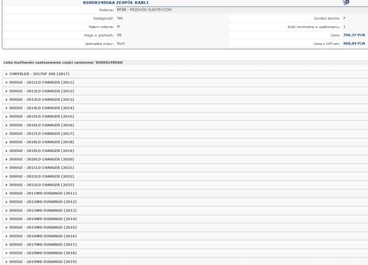The height and width of the screenshot is (265, 368).
Task: Expand DODGE - 2012WD DURANGO (2012) row
Action: [185, 202]
